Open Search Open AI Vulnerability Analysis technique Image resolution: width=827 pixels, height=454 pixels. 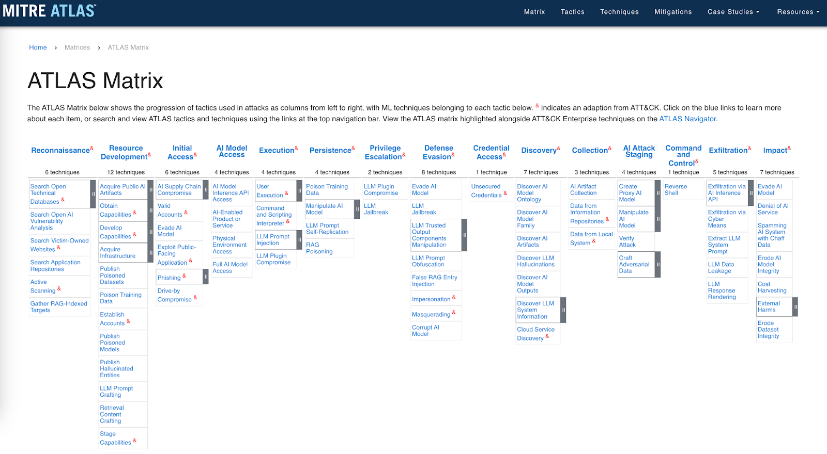point(52,221)
